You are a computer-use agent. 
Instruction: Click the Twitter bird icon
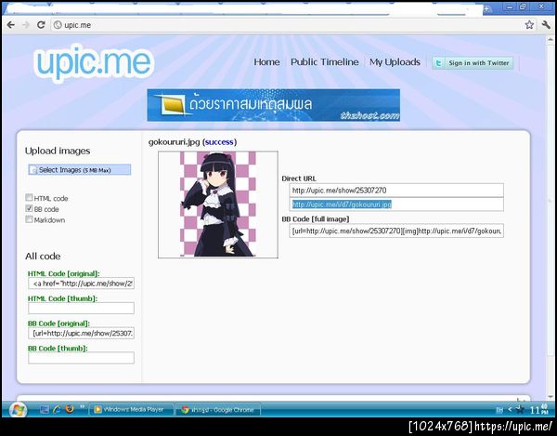pos(439,63)
